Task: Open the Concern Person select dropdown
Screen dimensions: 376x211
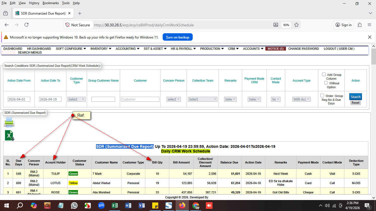Action: point(174,99)
